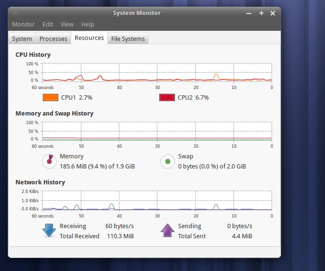The width and height of the screenshot is (325, 271).
Task: Click the Memory pie color picker
Action: coord(49,161)
